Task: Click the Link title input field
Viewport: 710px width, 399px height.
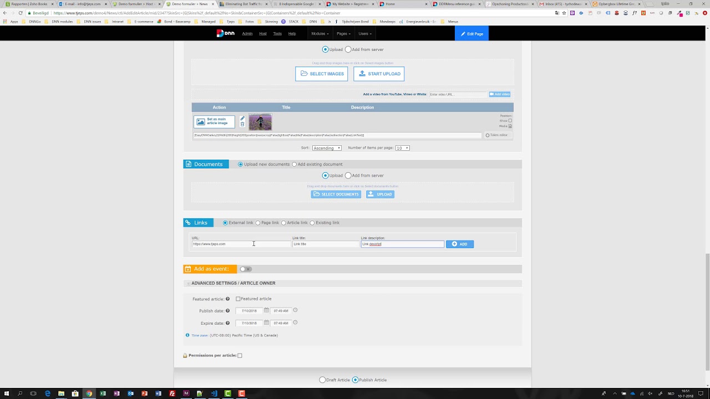Action: tap(326, 244)
